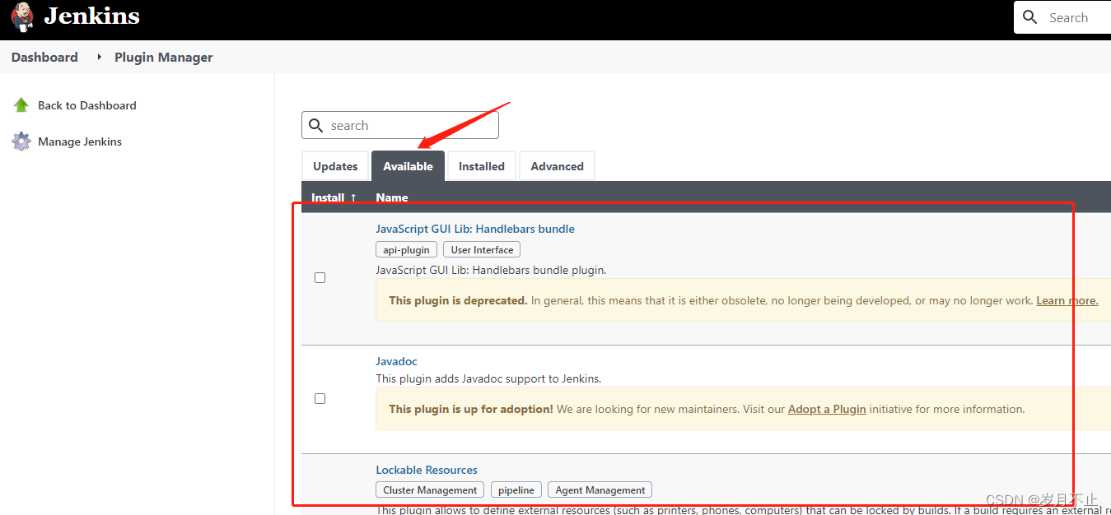Click the pipeline tag
Image resolution: width=1111 pixels, height=515 pixels.
click(516, 489)
